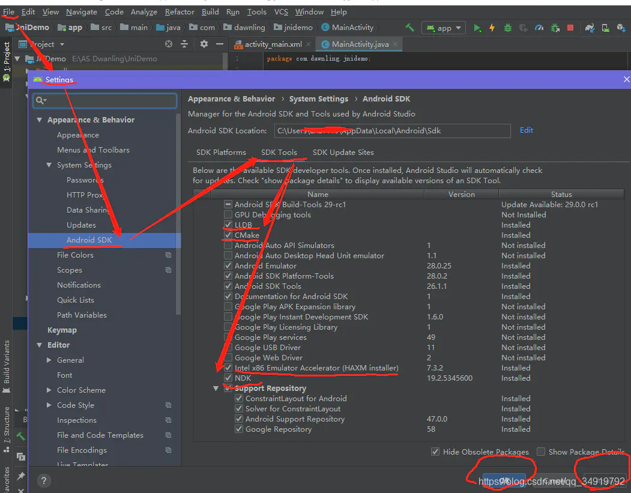
Task: Open the SDK Manager toolbar icon
Action: (x=621, y=28)
